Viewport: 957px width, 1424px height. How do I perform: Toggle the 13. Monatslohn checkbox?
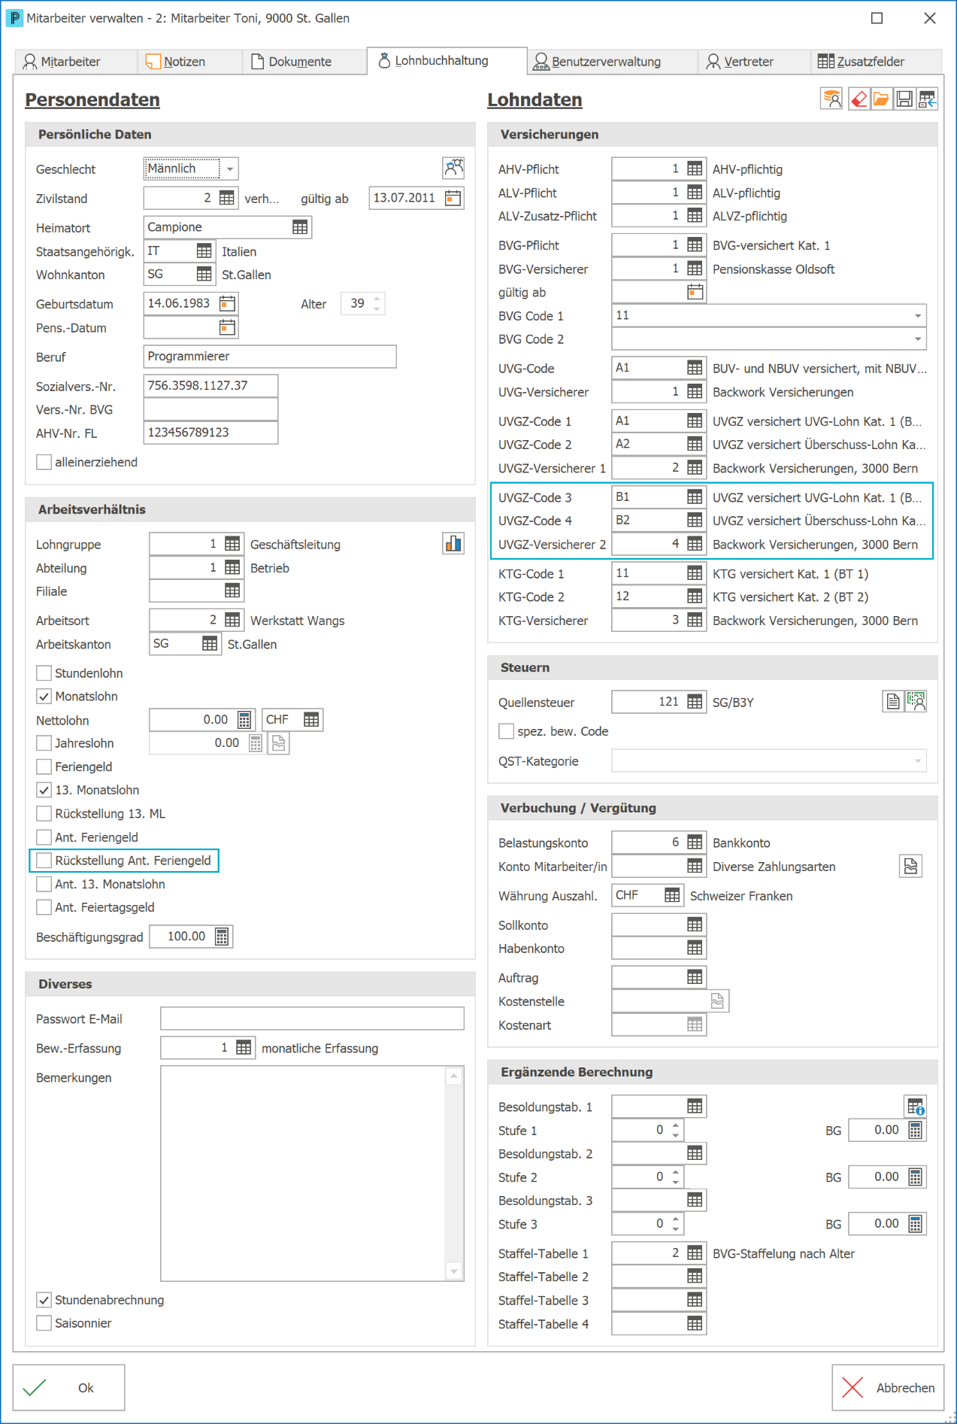[44, 791]
